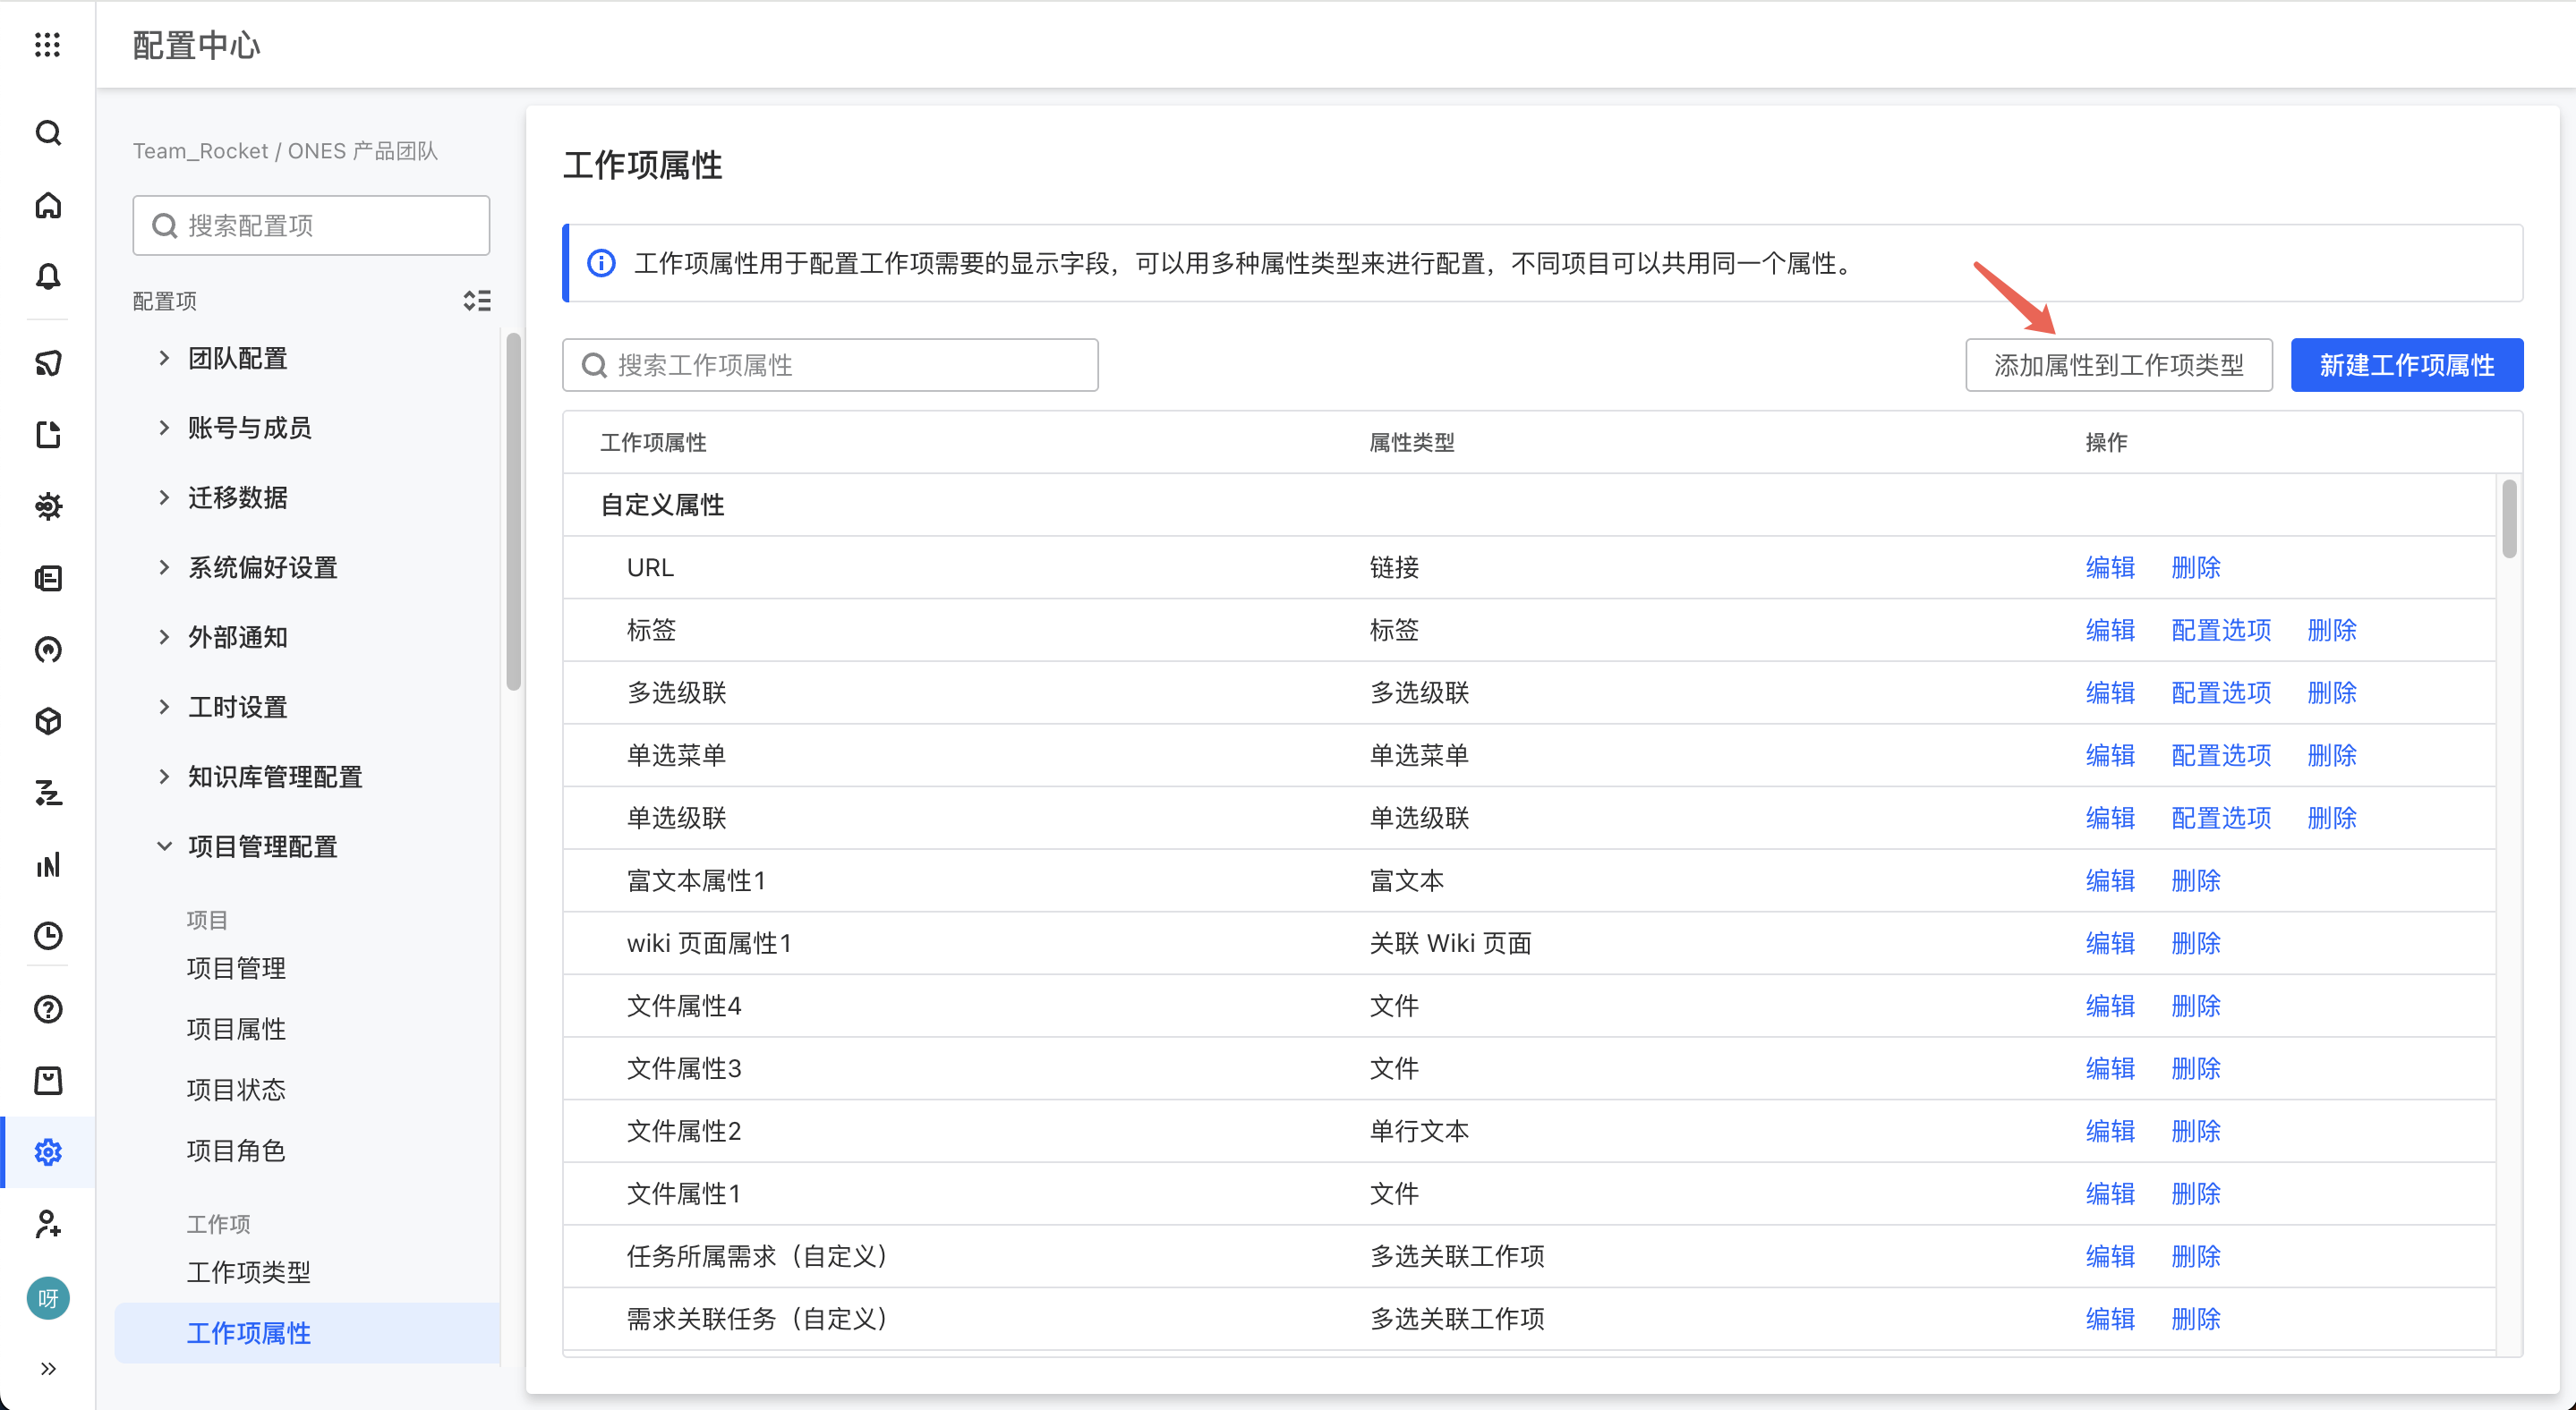Focus the 搜索工作项属性 search field
This screenshot has width=2576, height=1410.
click(x=830, y=365)
